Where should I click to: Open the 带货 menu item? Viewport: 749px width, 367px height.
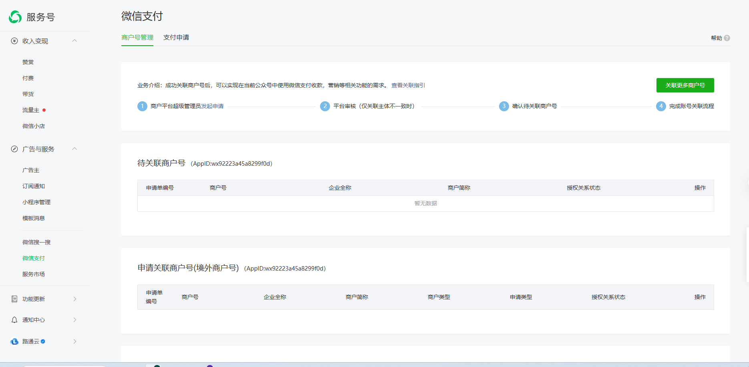[x=28, y=94]
